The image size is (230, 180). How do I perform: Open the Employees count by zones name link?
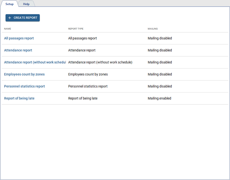pyautogui.click(x=24, y=74)
